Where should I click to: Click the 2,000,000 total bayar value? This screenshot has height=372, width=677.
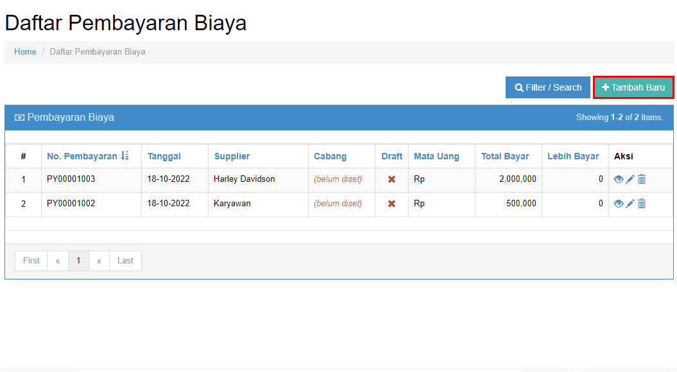click(x=518, y=179)
